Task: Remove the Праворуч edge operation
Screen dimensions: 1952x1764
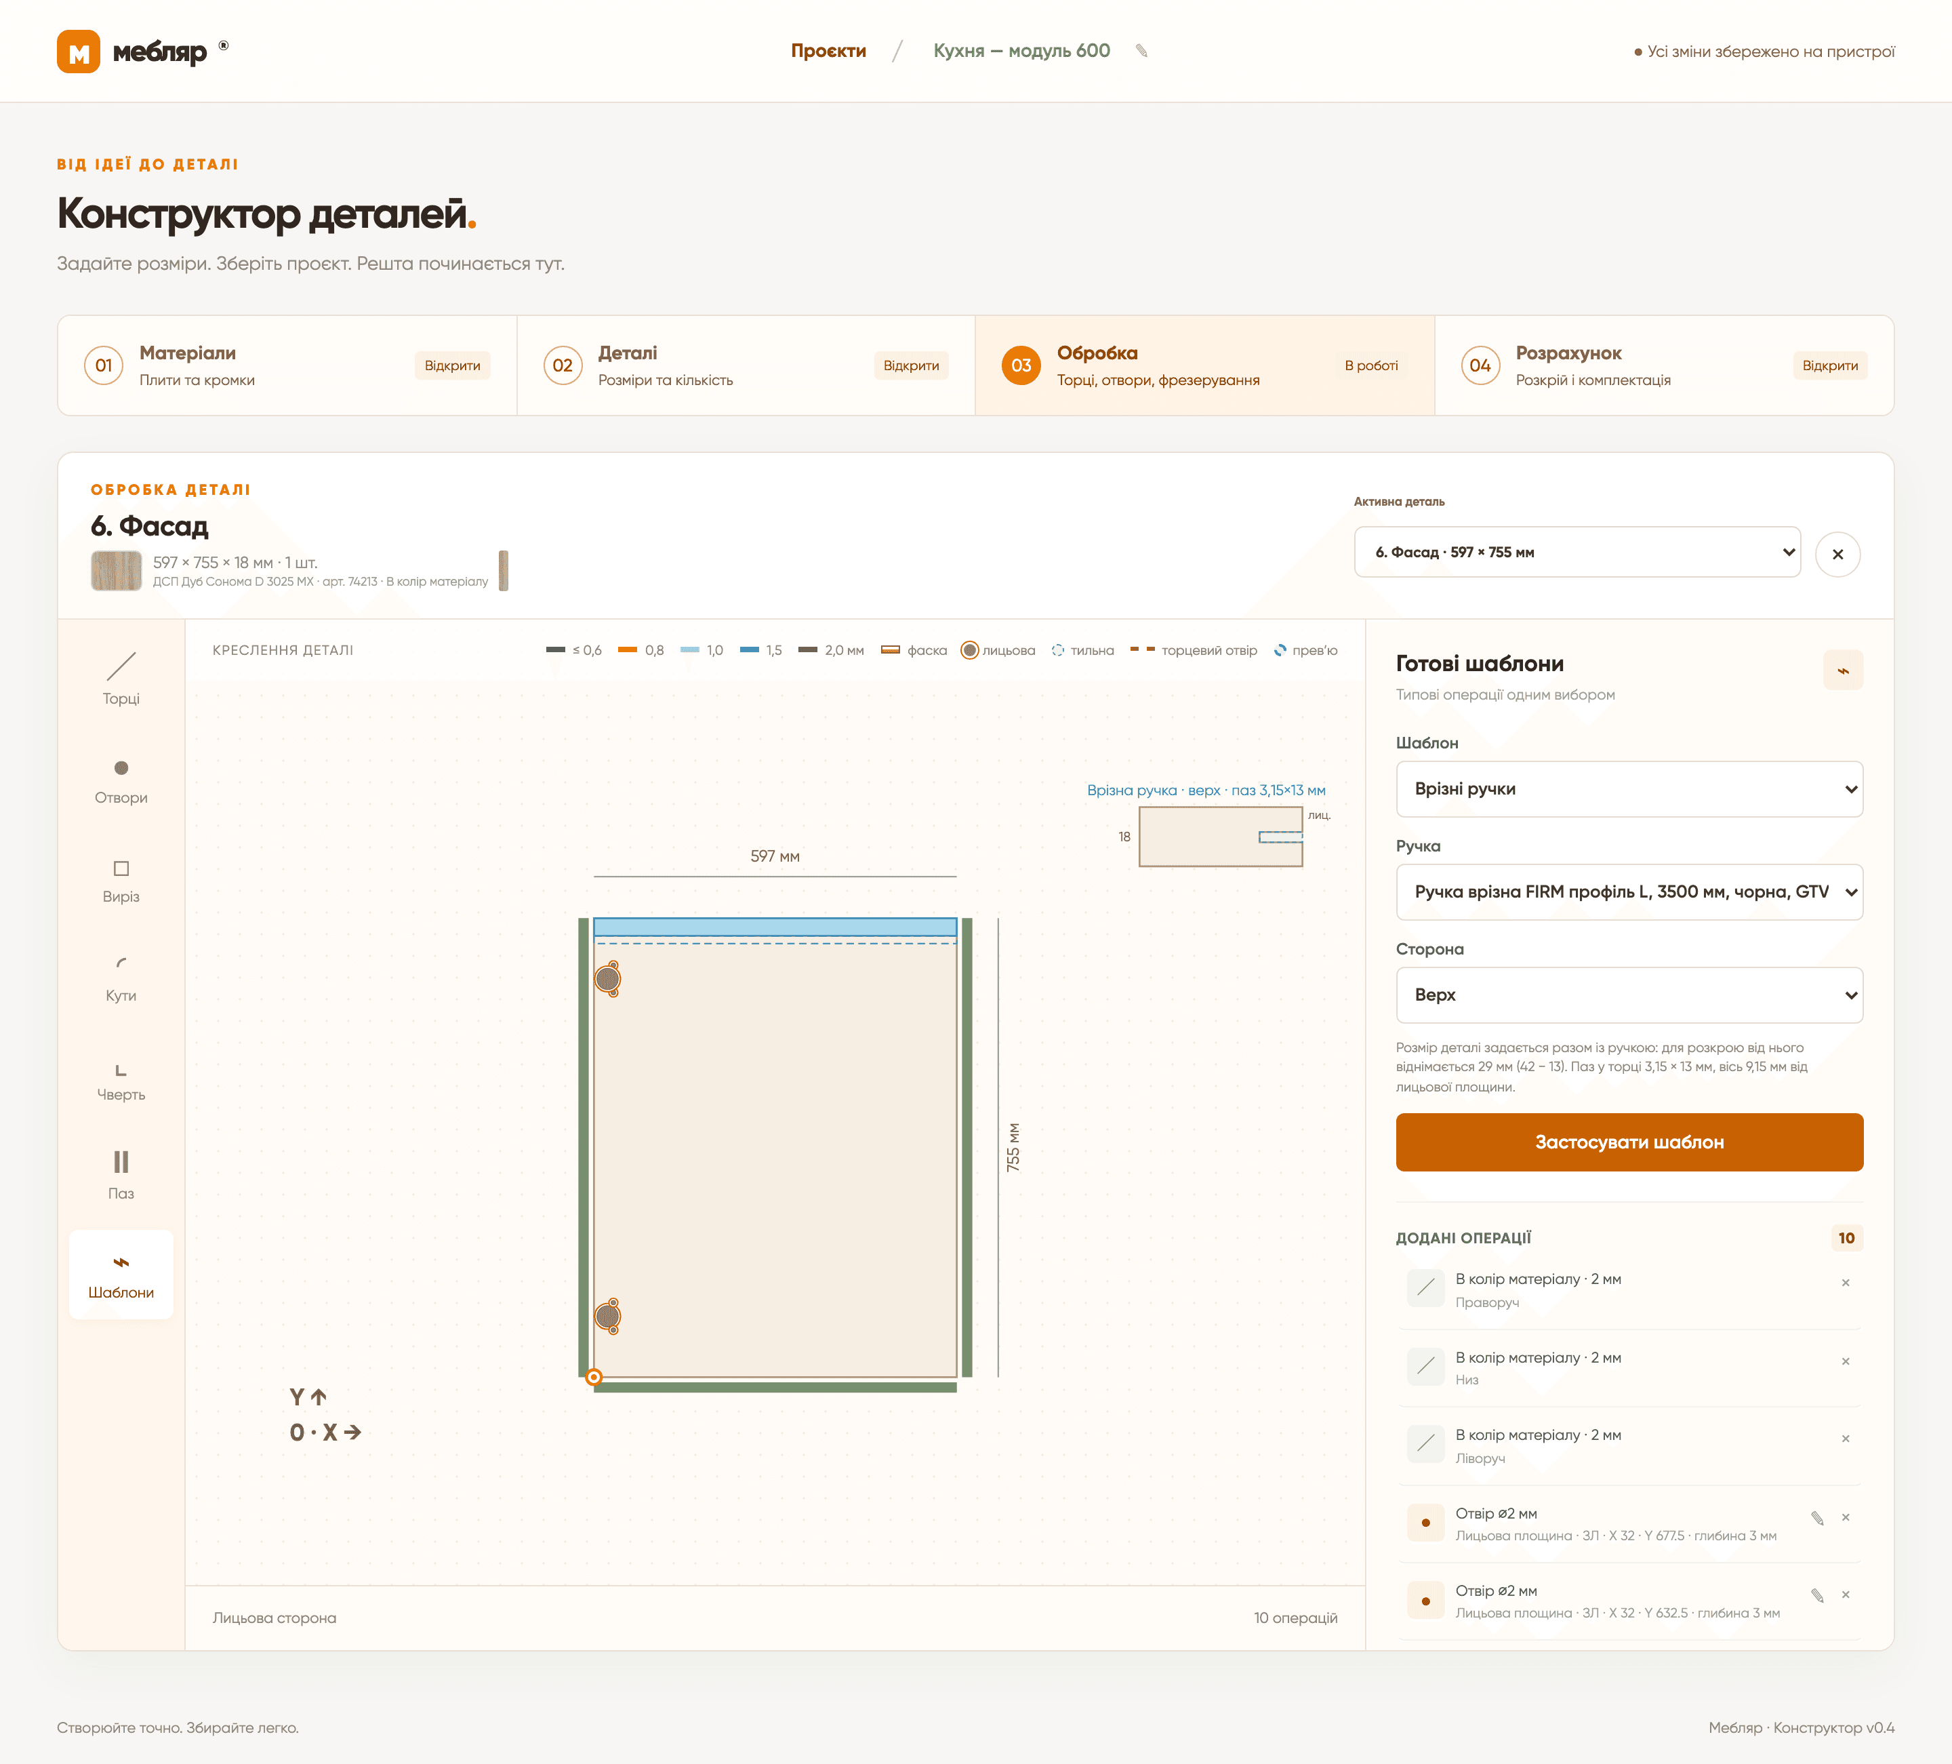Action: [x=1846, y=1283]
